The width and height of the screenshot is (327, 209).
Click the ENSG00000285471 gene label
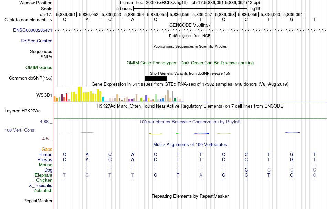tap(33, 30)
